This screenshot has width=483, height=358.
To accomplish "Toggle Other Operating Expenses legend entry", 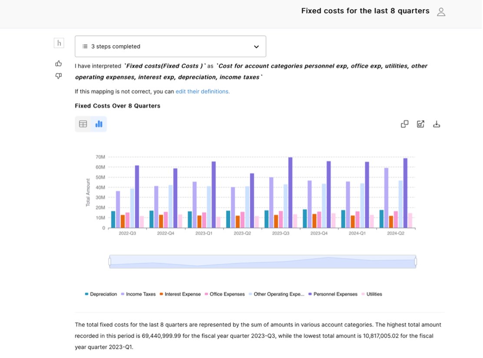I will (276, 294).
